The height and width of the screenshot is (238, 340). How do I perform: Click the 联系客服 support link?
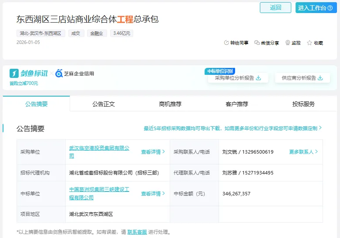point(138,232)
